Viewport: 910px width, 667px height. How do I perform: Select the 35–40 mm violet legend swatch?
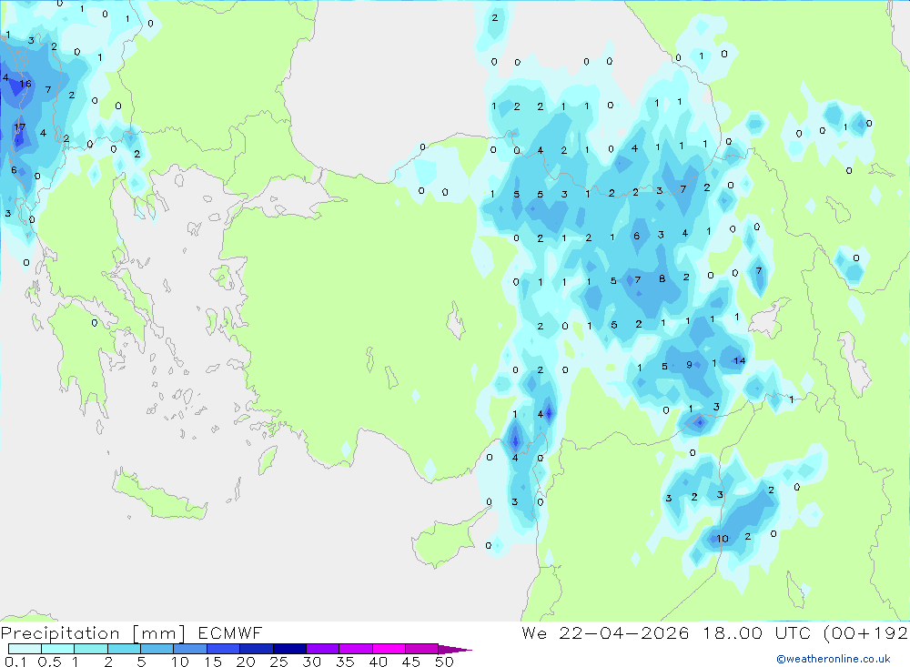click(x=355, y=649)
